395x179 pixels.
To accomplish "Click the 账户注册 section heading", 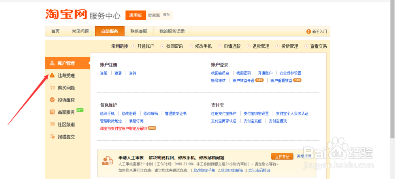I will [x=109, y=65].
